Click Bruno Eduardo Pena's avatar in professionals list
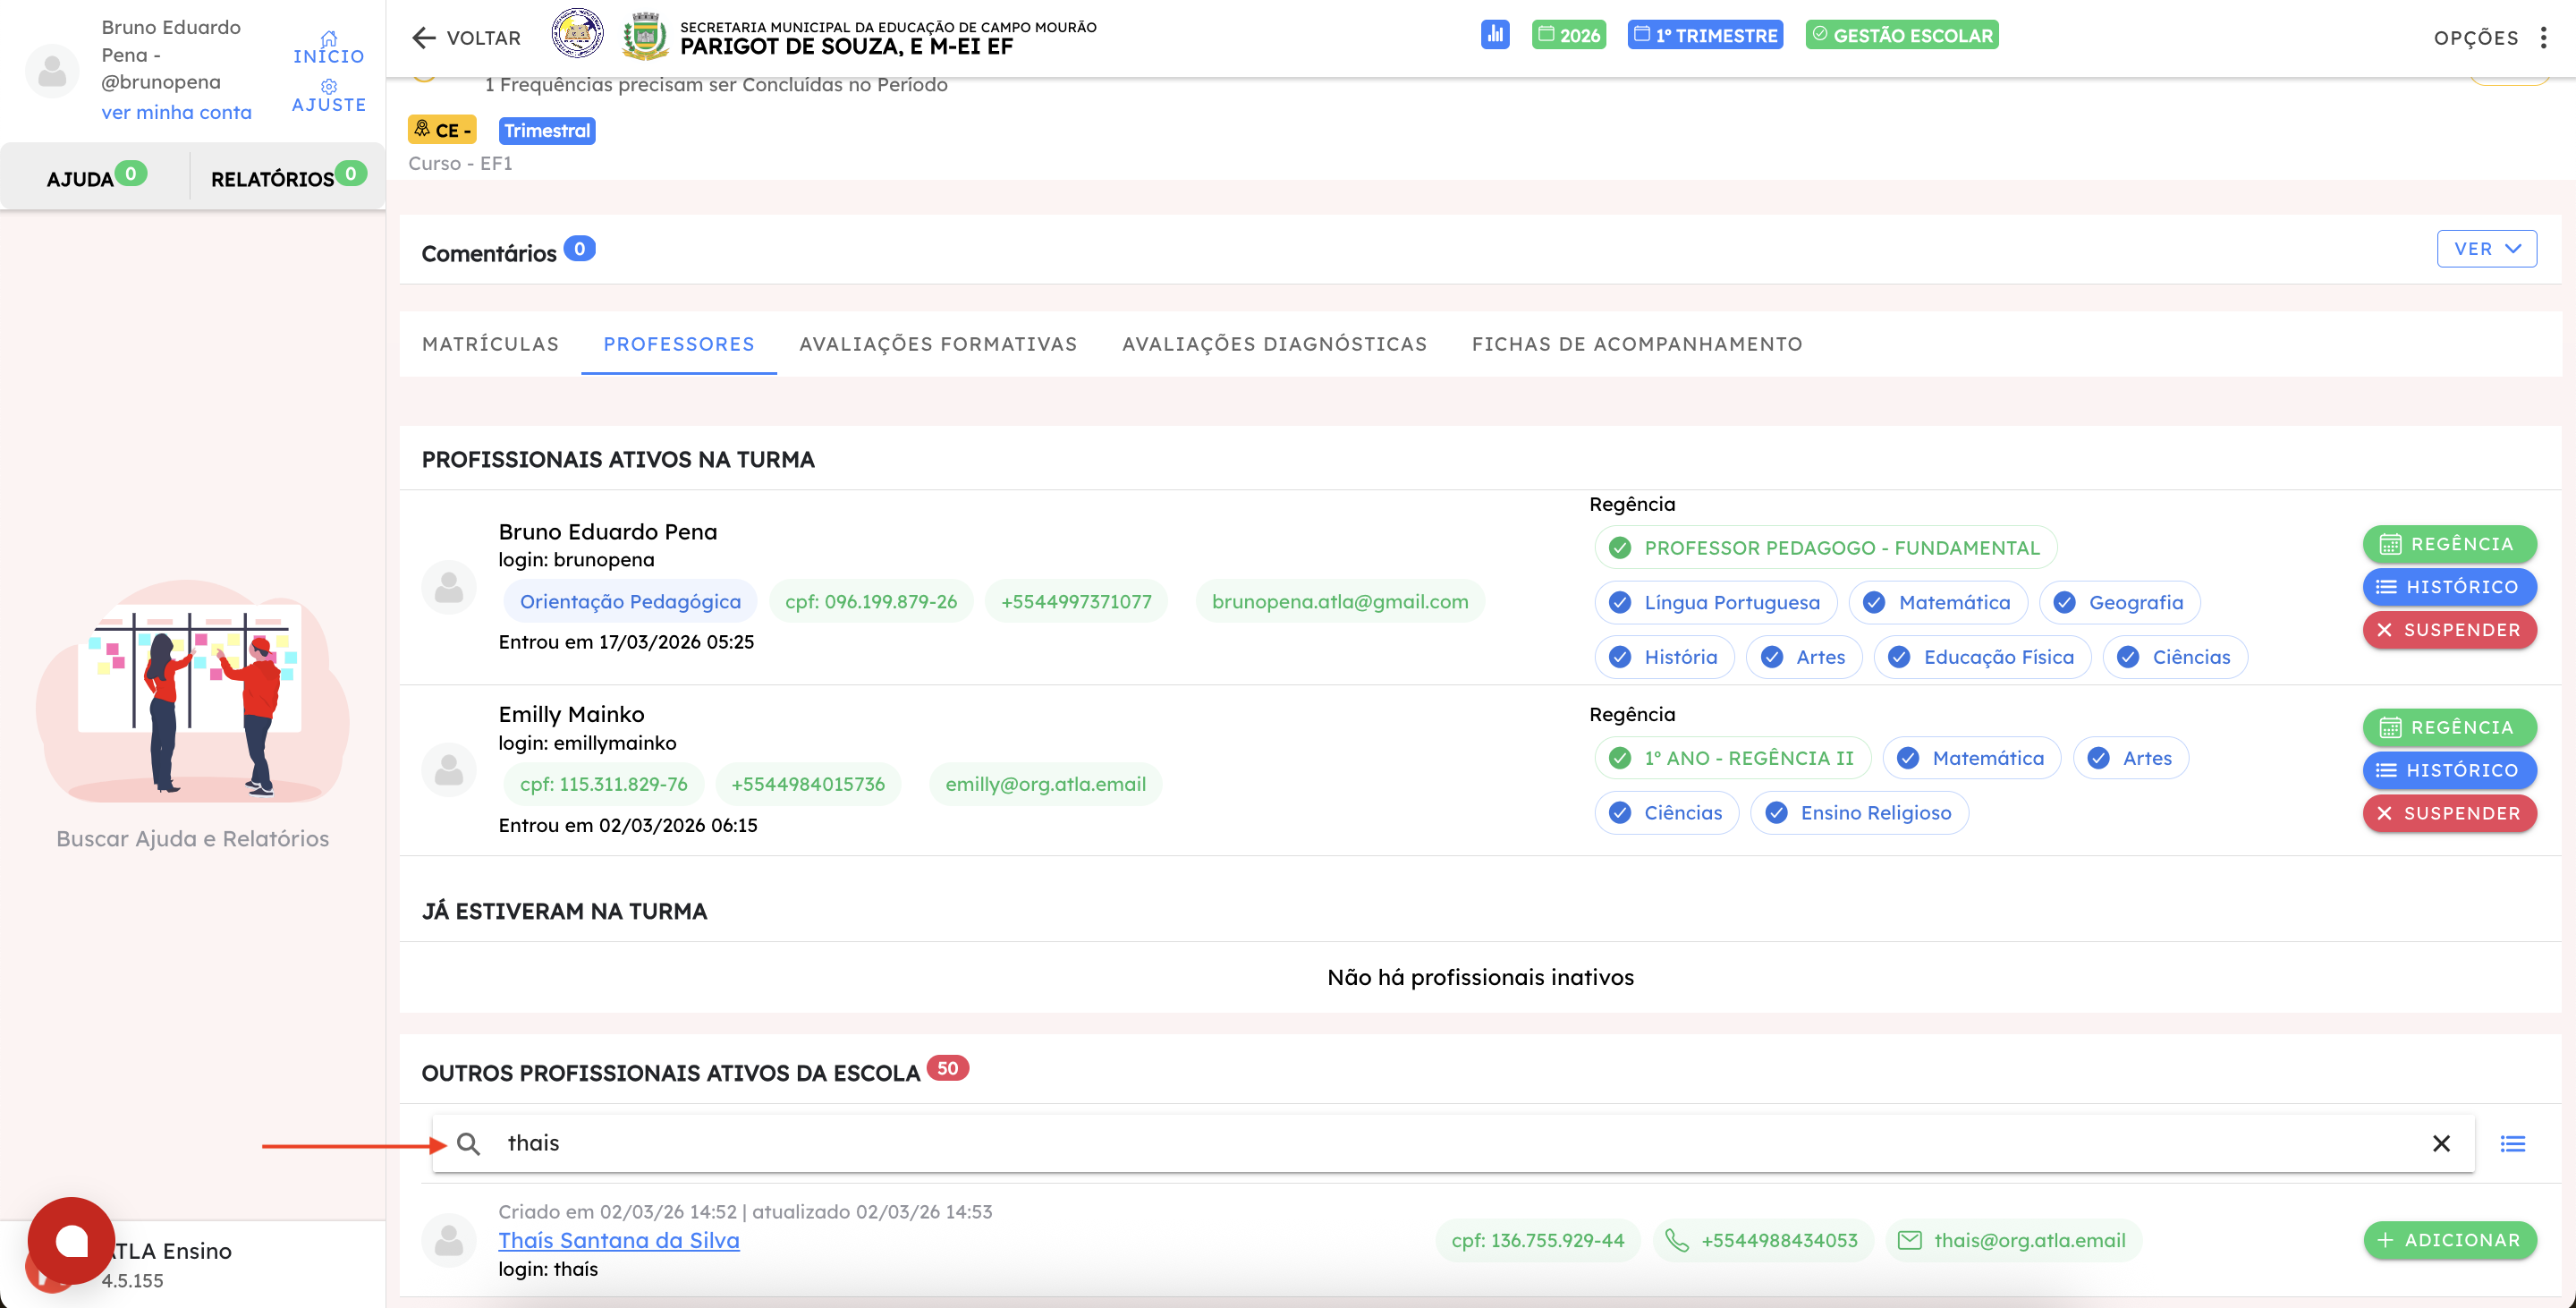 pos(449,587)
